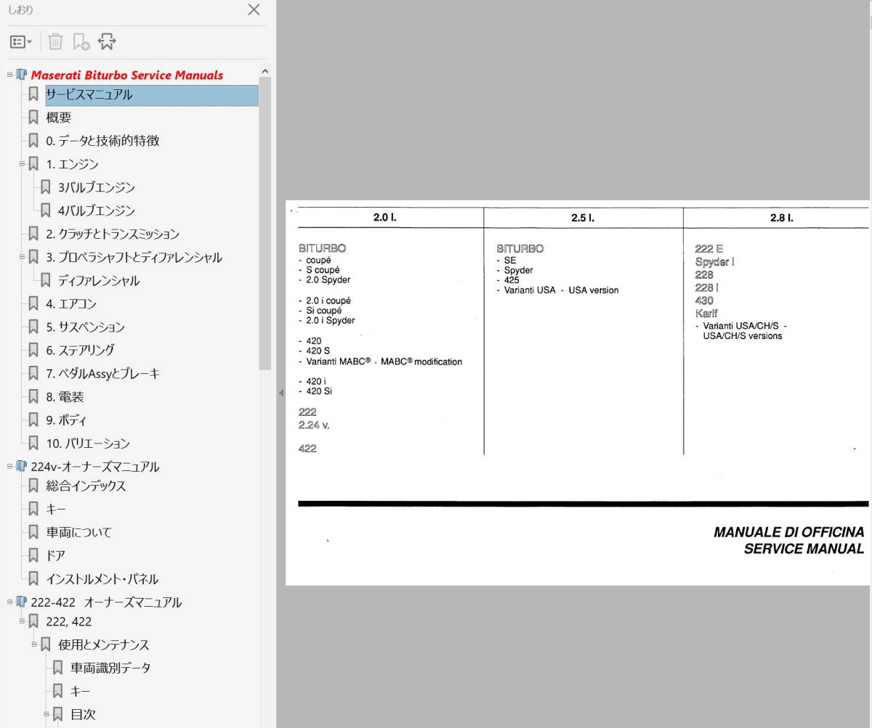The width and height of the screenshot is (872, 728).
Task: Open 0. データと技術的特徴 bookmark
Action: pos(102,141)
